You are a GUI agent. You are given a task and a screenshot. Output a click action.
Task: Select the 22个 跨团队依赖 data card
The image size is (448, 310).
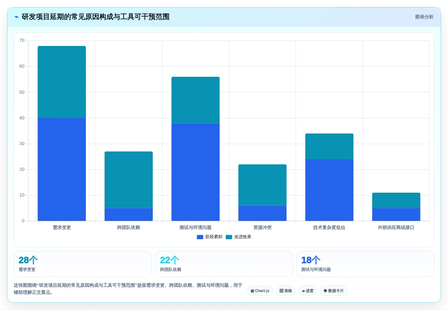(224, 264)
